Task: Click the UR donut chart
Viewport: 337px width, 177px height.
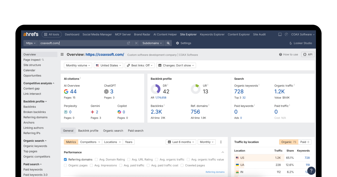Action: [x=196, y=89]
